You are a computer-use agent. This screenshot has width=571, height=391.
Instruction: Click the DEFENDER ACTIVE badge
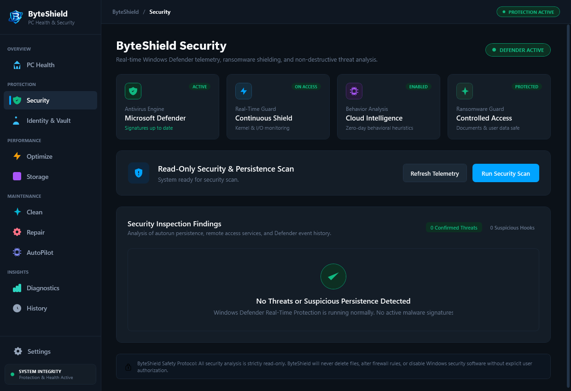click(x=518, y=50)
